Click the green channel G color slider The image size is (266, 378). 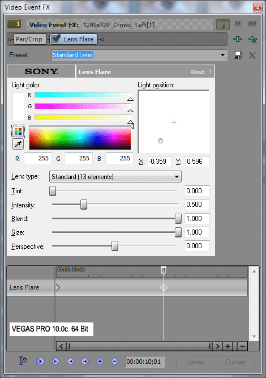tap(83, 107)
